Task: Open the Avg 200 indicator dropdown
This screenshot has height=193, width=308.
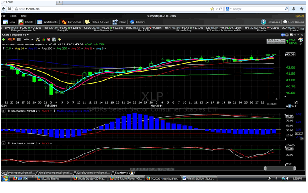Action: click(64, 49)
